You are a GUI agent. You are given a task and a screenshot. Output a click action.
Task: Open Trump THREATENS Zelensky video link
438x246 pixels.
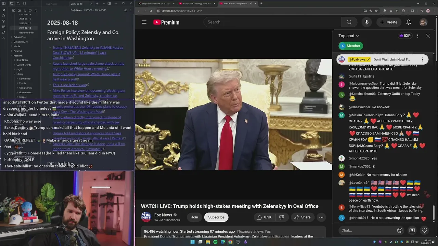point(88,53)
